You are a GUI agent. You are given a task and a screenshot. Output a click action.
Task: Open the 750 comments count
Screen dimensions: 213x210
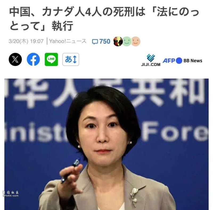(105, 41)
